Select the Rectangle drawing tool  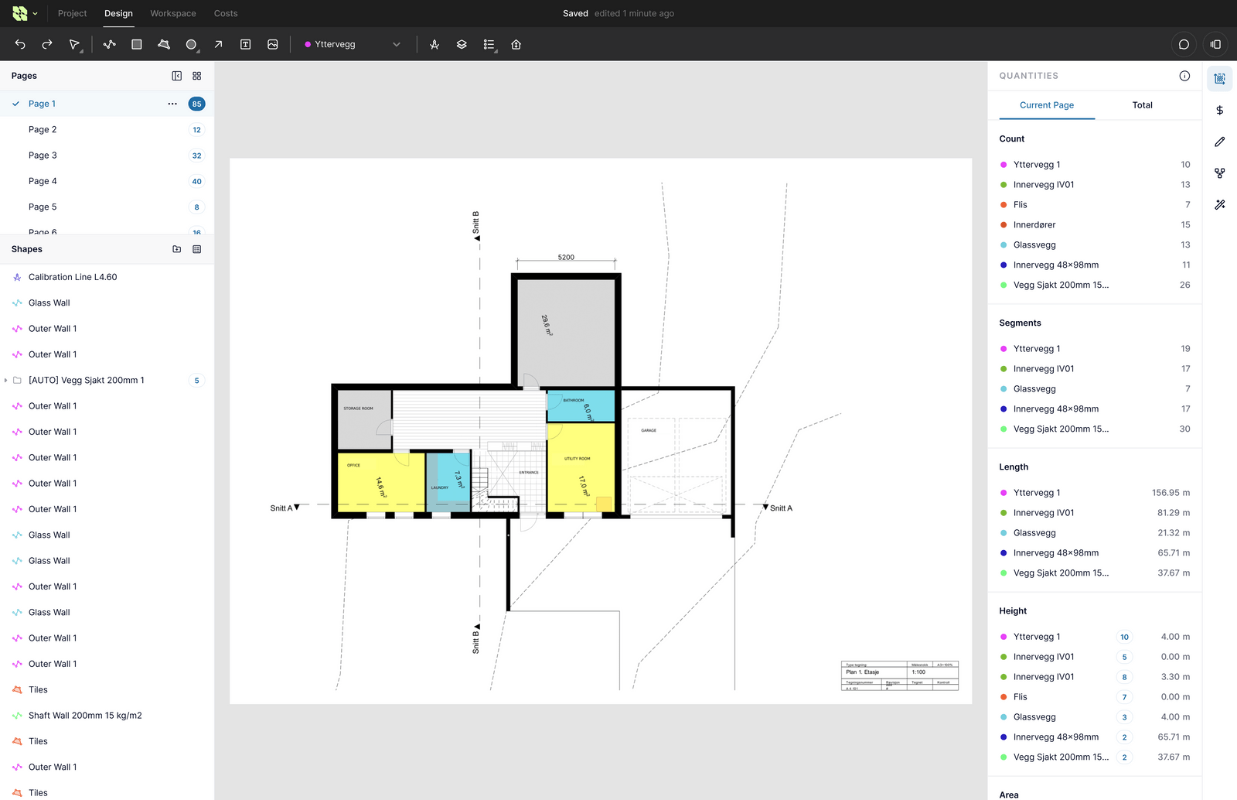137,44
